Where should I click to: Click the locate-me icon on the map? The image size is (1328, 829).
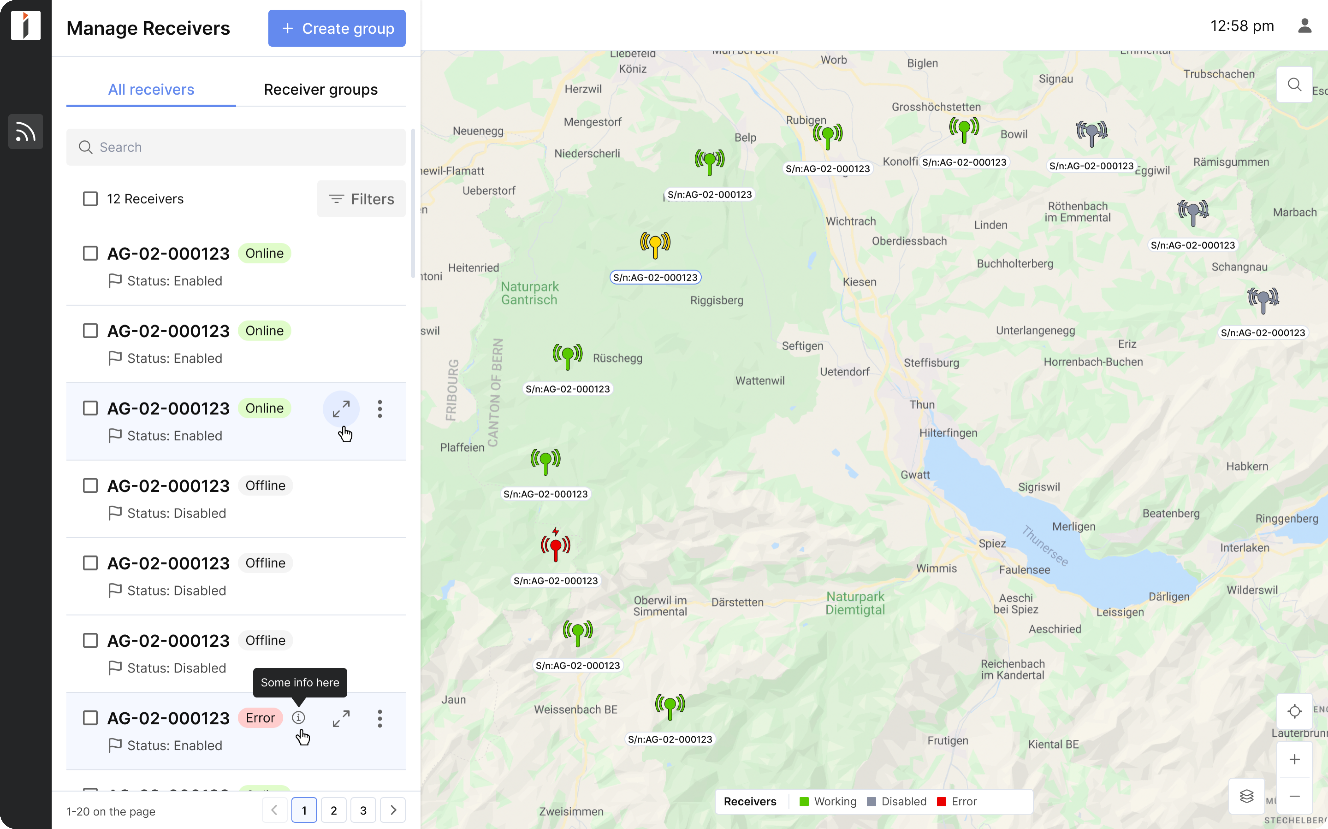tap(1294, 711)
